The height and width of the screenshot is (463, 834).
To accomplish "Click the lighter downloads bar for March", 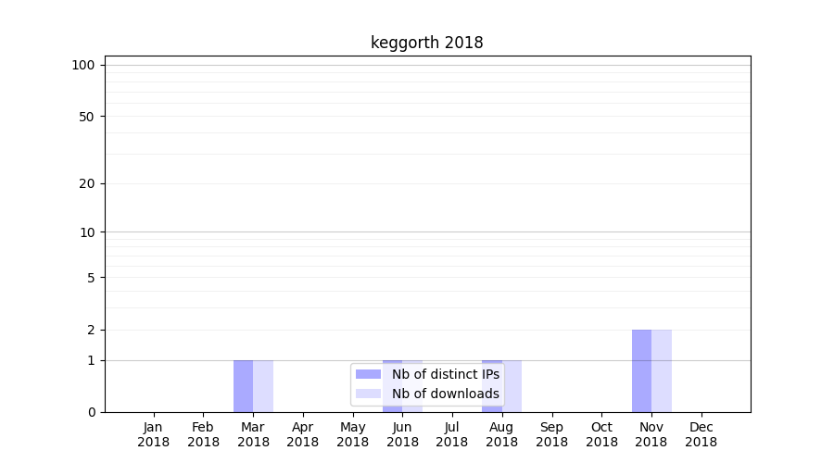I will coord(263,386).
